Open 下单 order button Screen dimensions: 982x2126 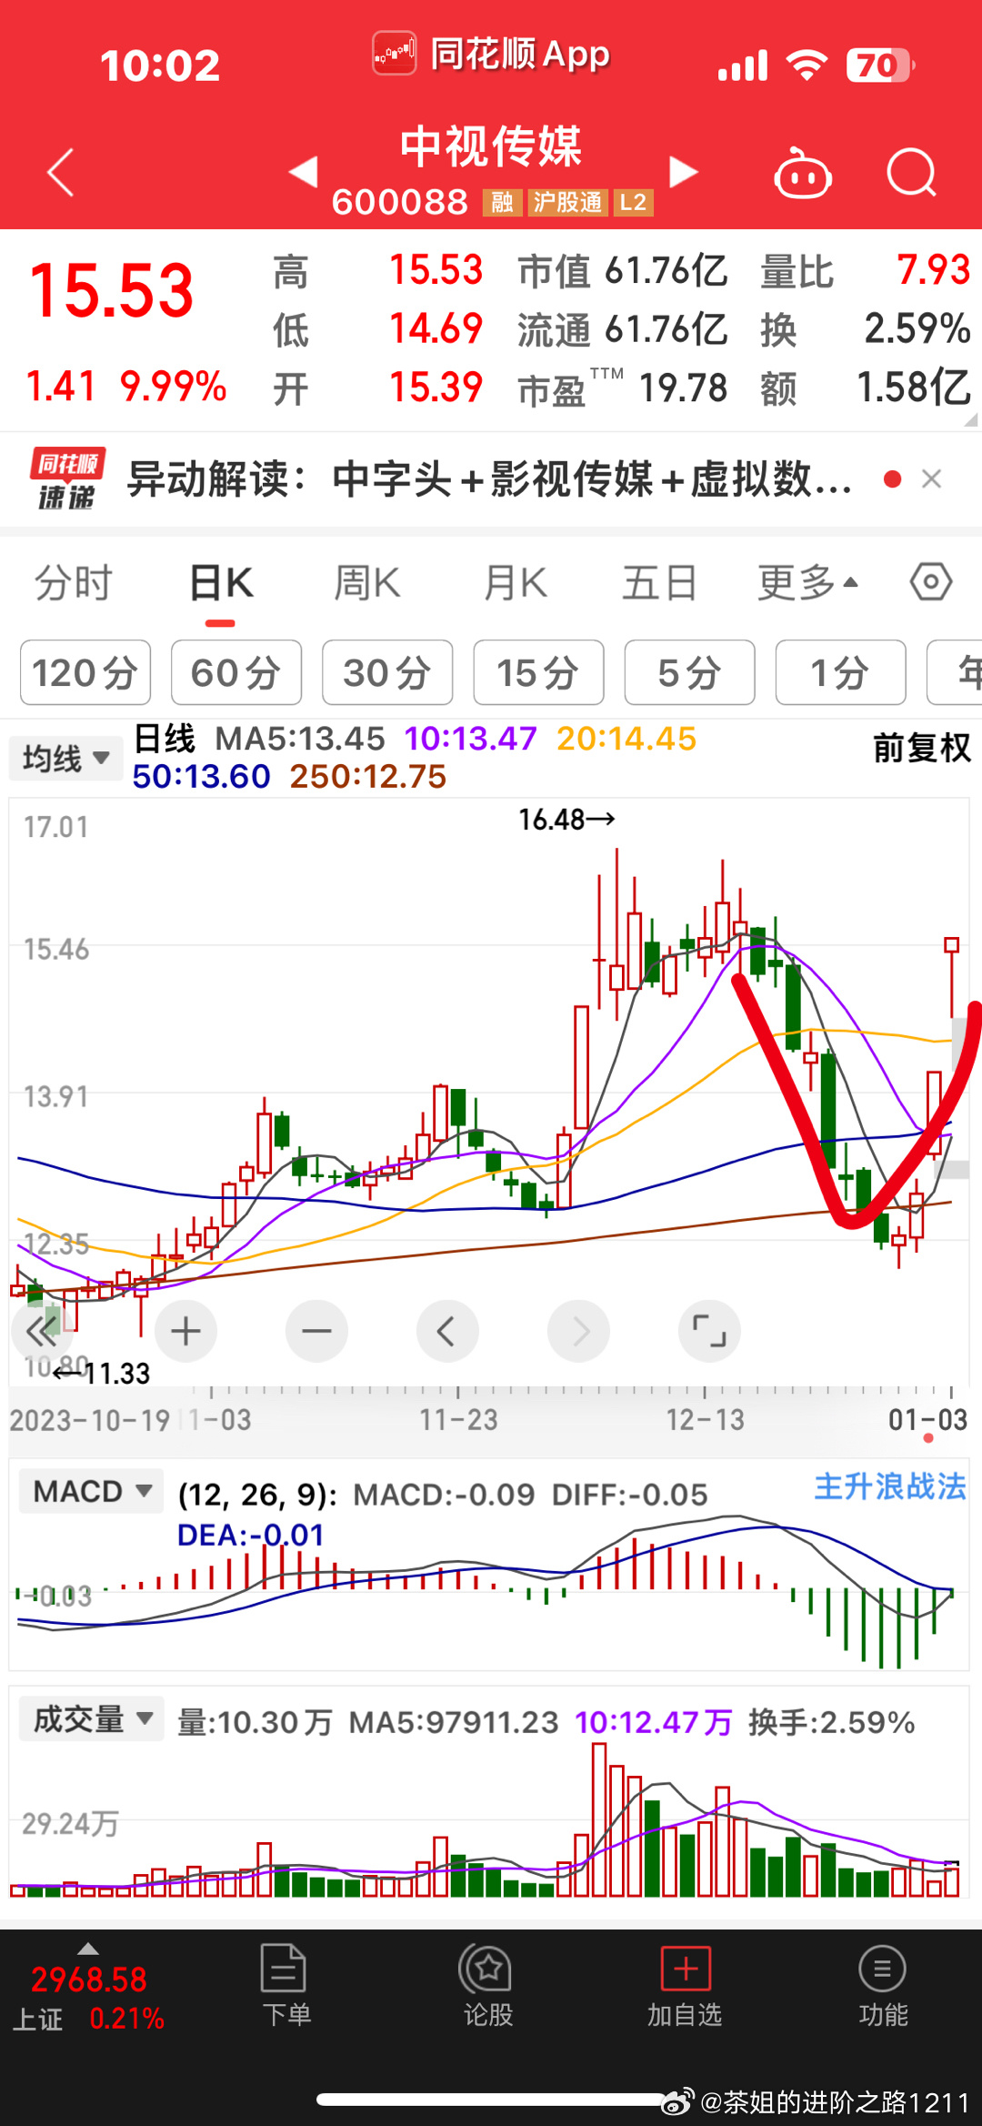(286, 1986)
